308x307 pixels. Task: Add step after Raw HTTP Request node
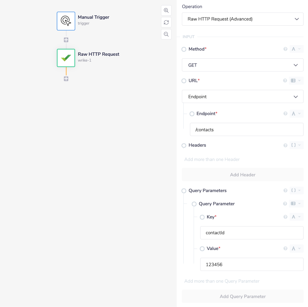pos(66,79)
